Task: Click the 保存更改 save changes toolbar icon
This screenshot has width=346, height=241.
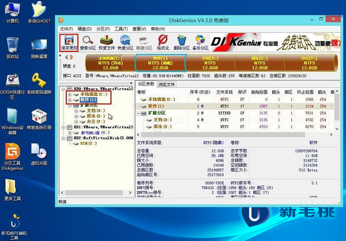Action: (69, 43)
